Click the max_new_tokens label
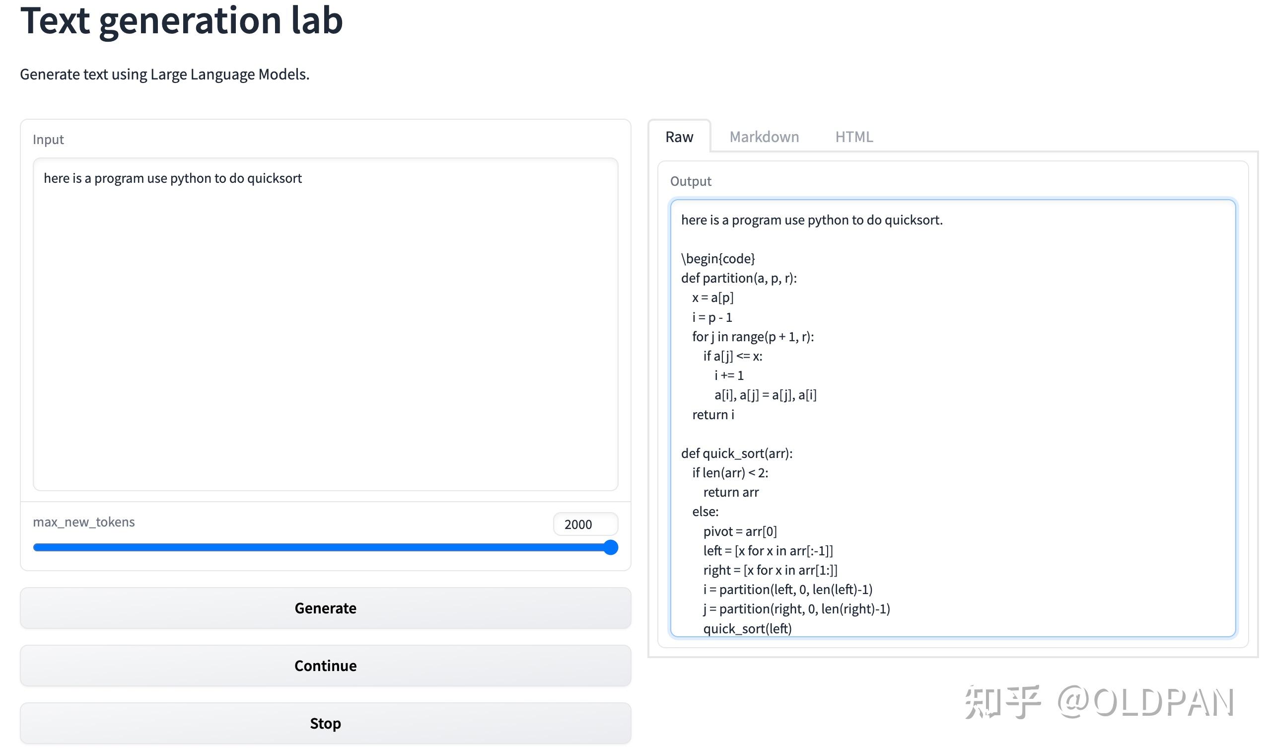Screen dimensions: 1267x753 click(84, 522)
